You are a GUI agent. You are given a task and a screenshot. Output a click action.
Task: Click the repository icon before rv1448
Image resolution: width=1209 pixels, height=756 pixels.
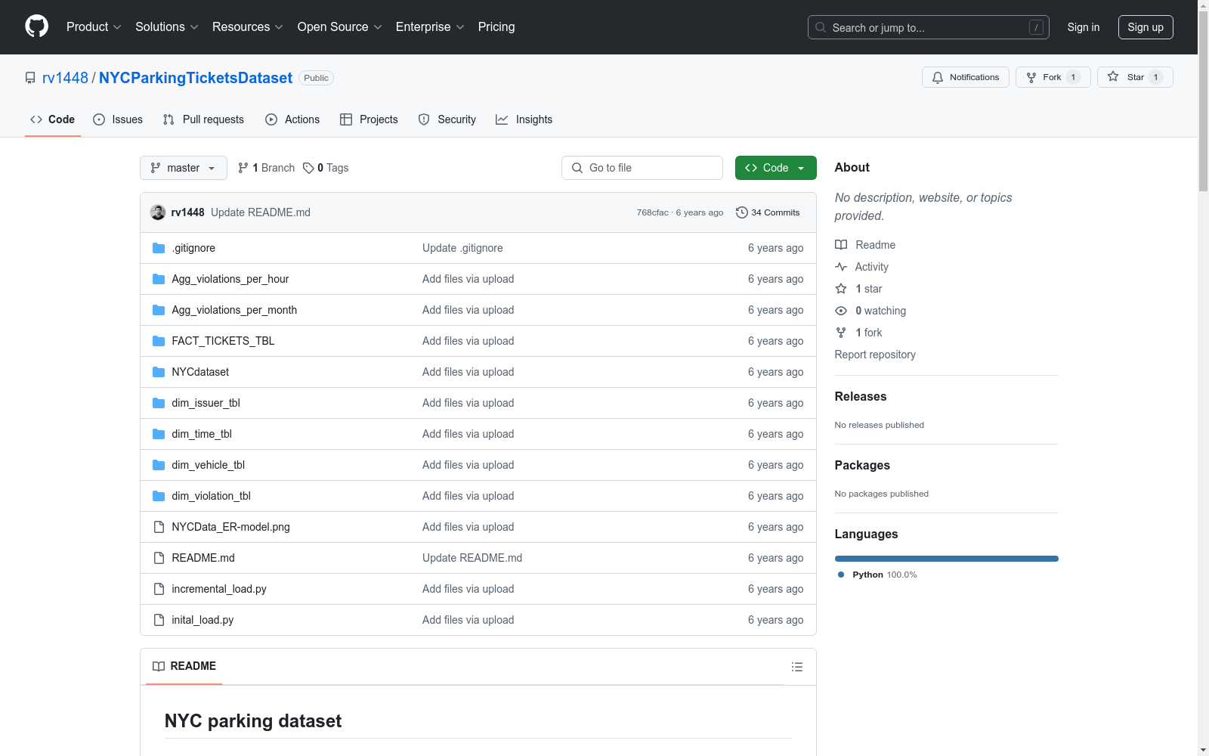30,78
